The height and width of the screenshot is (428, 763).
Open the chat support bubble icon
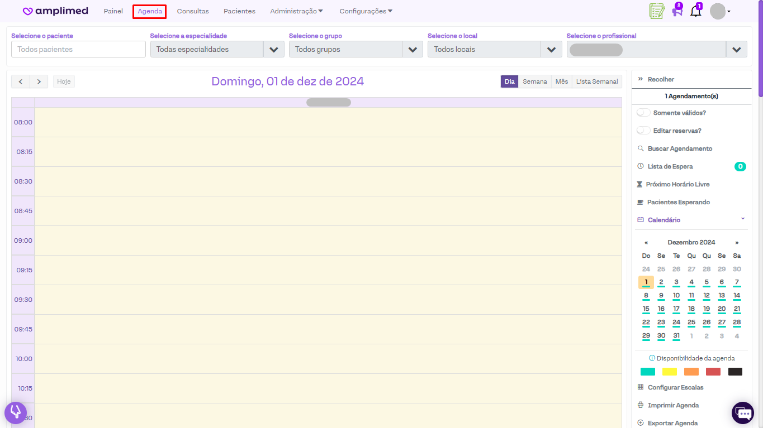(x=743, y=413)
